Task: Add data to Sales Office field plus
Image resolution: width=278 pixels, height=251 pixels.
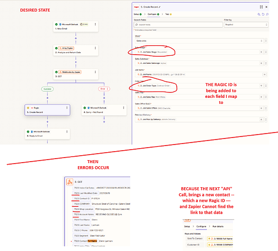Action: [261, 108]
